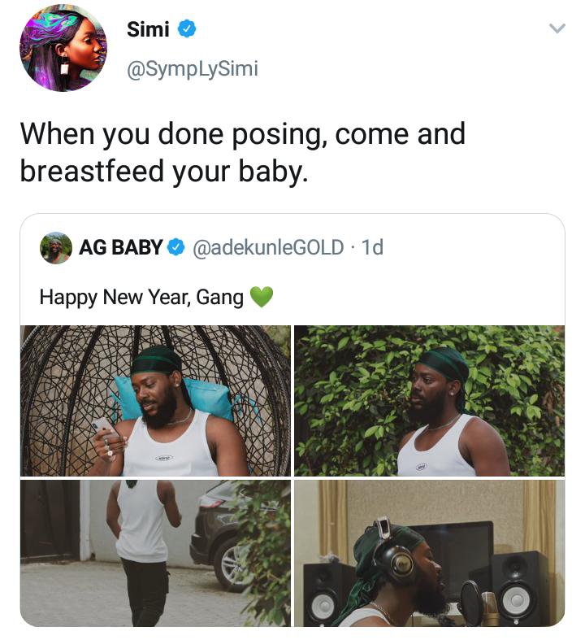Viewport: 585px width, 640px height.
Task: Open the hanging egg chair photo
Action: 154,400
